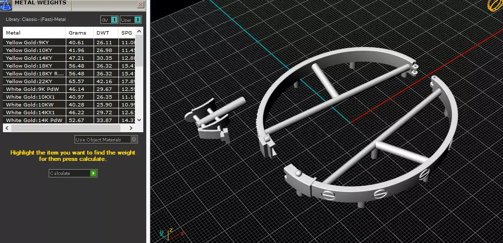503x243 pixels.
Task: Select the Yellow Gold:22KY row
Action: (69, 81)
